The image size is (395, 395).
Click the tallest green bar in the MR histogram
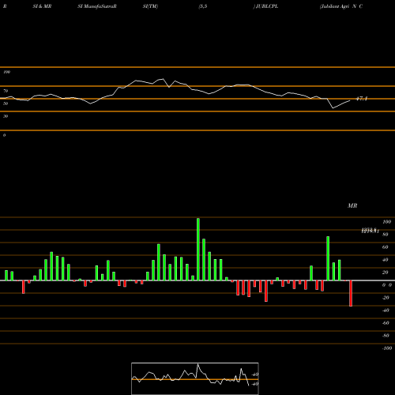coord(198,250)
